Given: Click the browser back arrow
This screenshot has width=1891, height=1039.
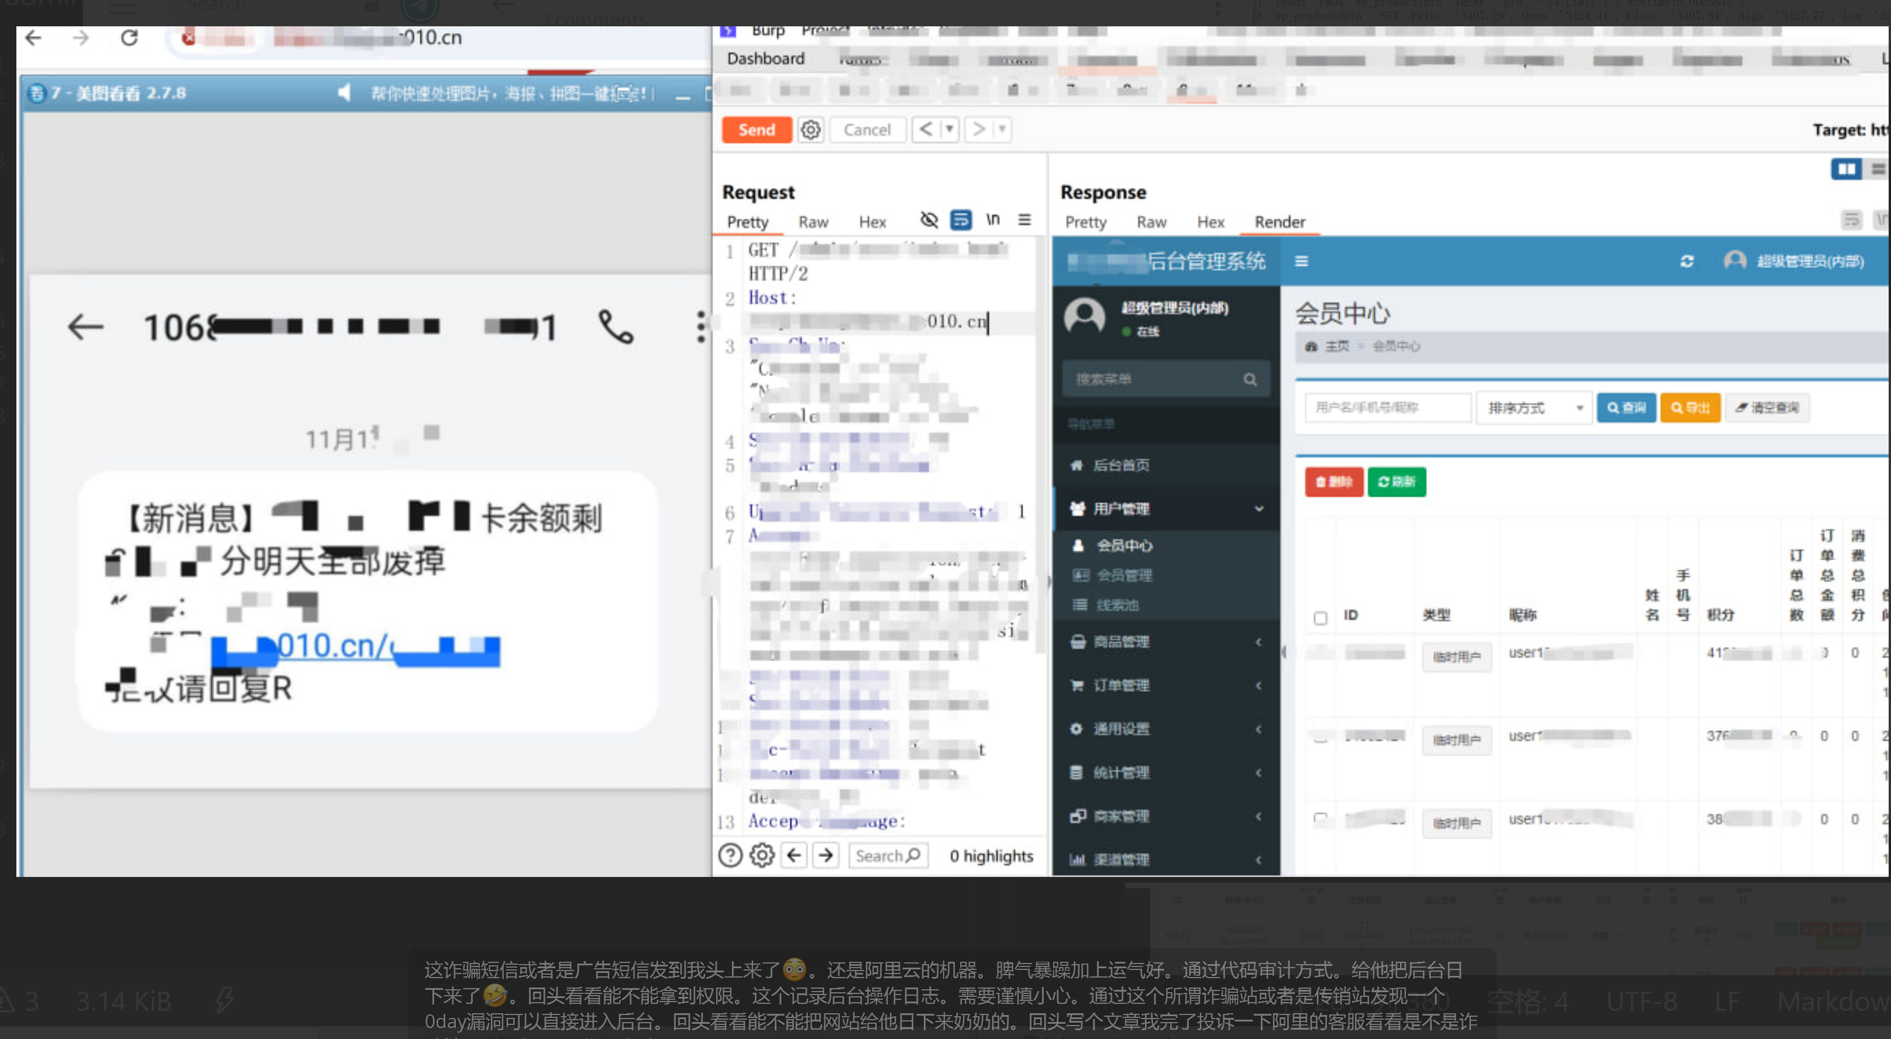Looking at the screenshot, I should click(34, 37).
